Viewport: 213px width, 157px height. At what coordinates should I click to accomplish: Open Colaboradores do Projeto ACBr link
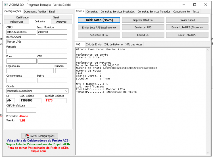point(38,141)
